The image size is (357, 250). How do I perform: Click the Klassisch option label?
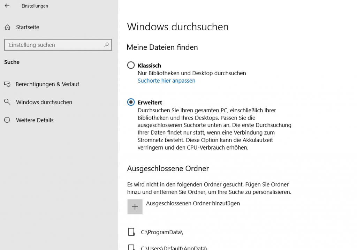[149, 66]
